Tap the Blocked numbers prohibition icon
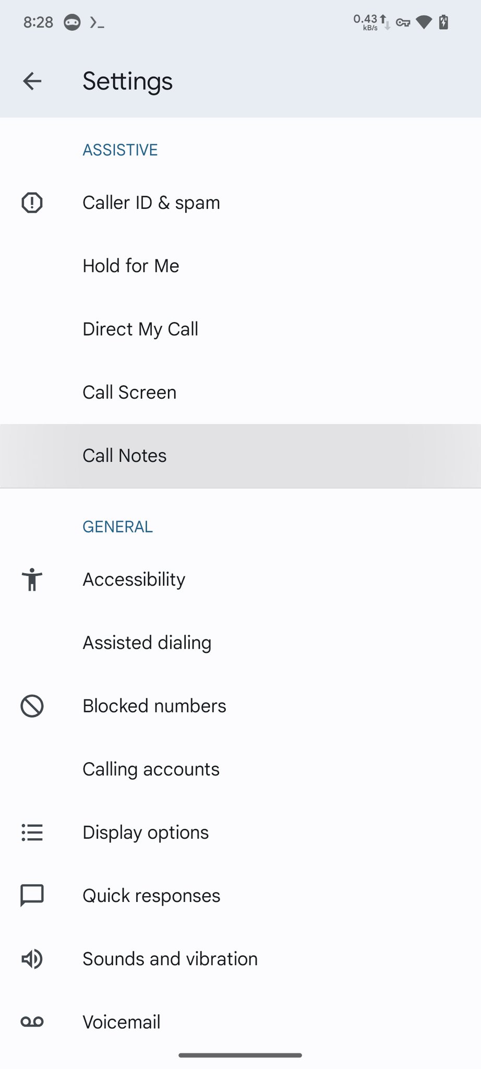The height and width of the screenshot is (1069, 481). click(32, 706)
